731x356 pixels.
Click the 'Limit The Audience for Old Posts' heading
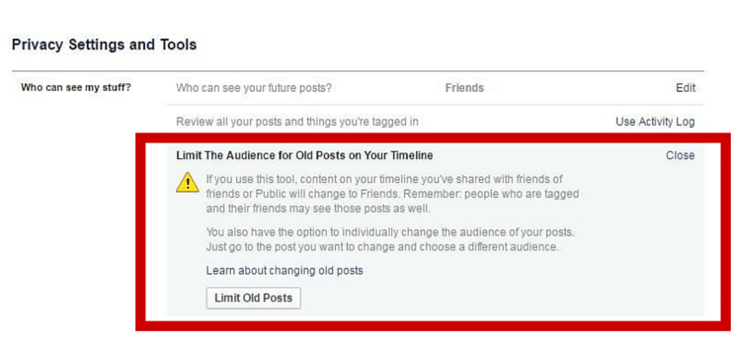304,155
